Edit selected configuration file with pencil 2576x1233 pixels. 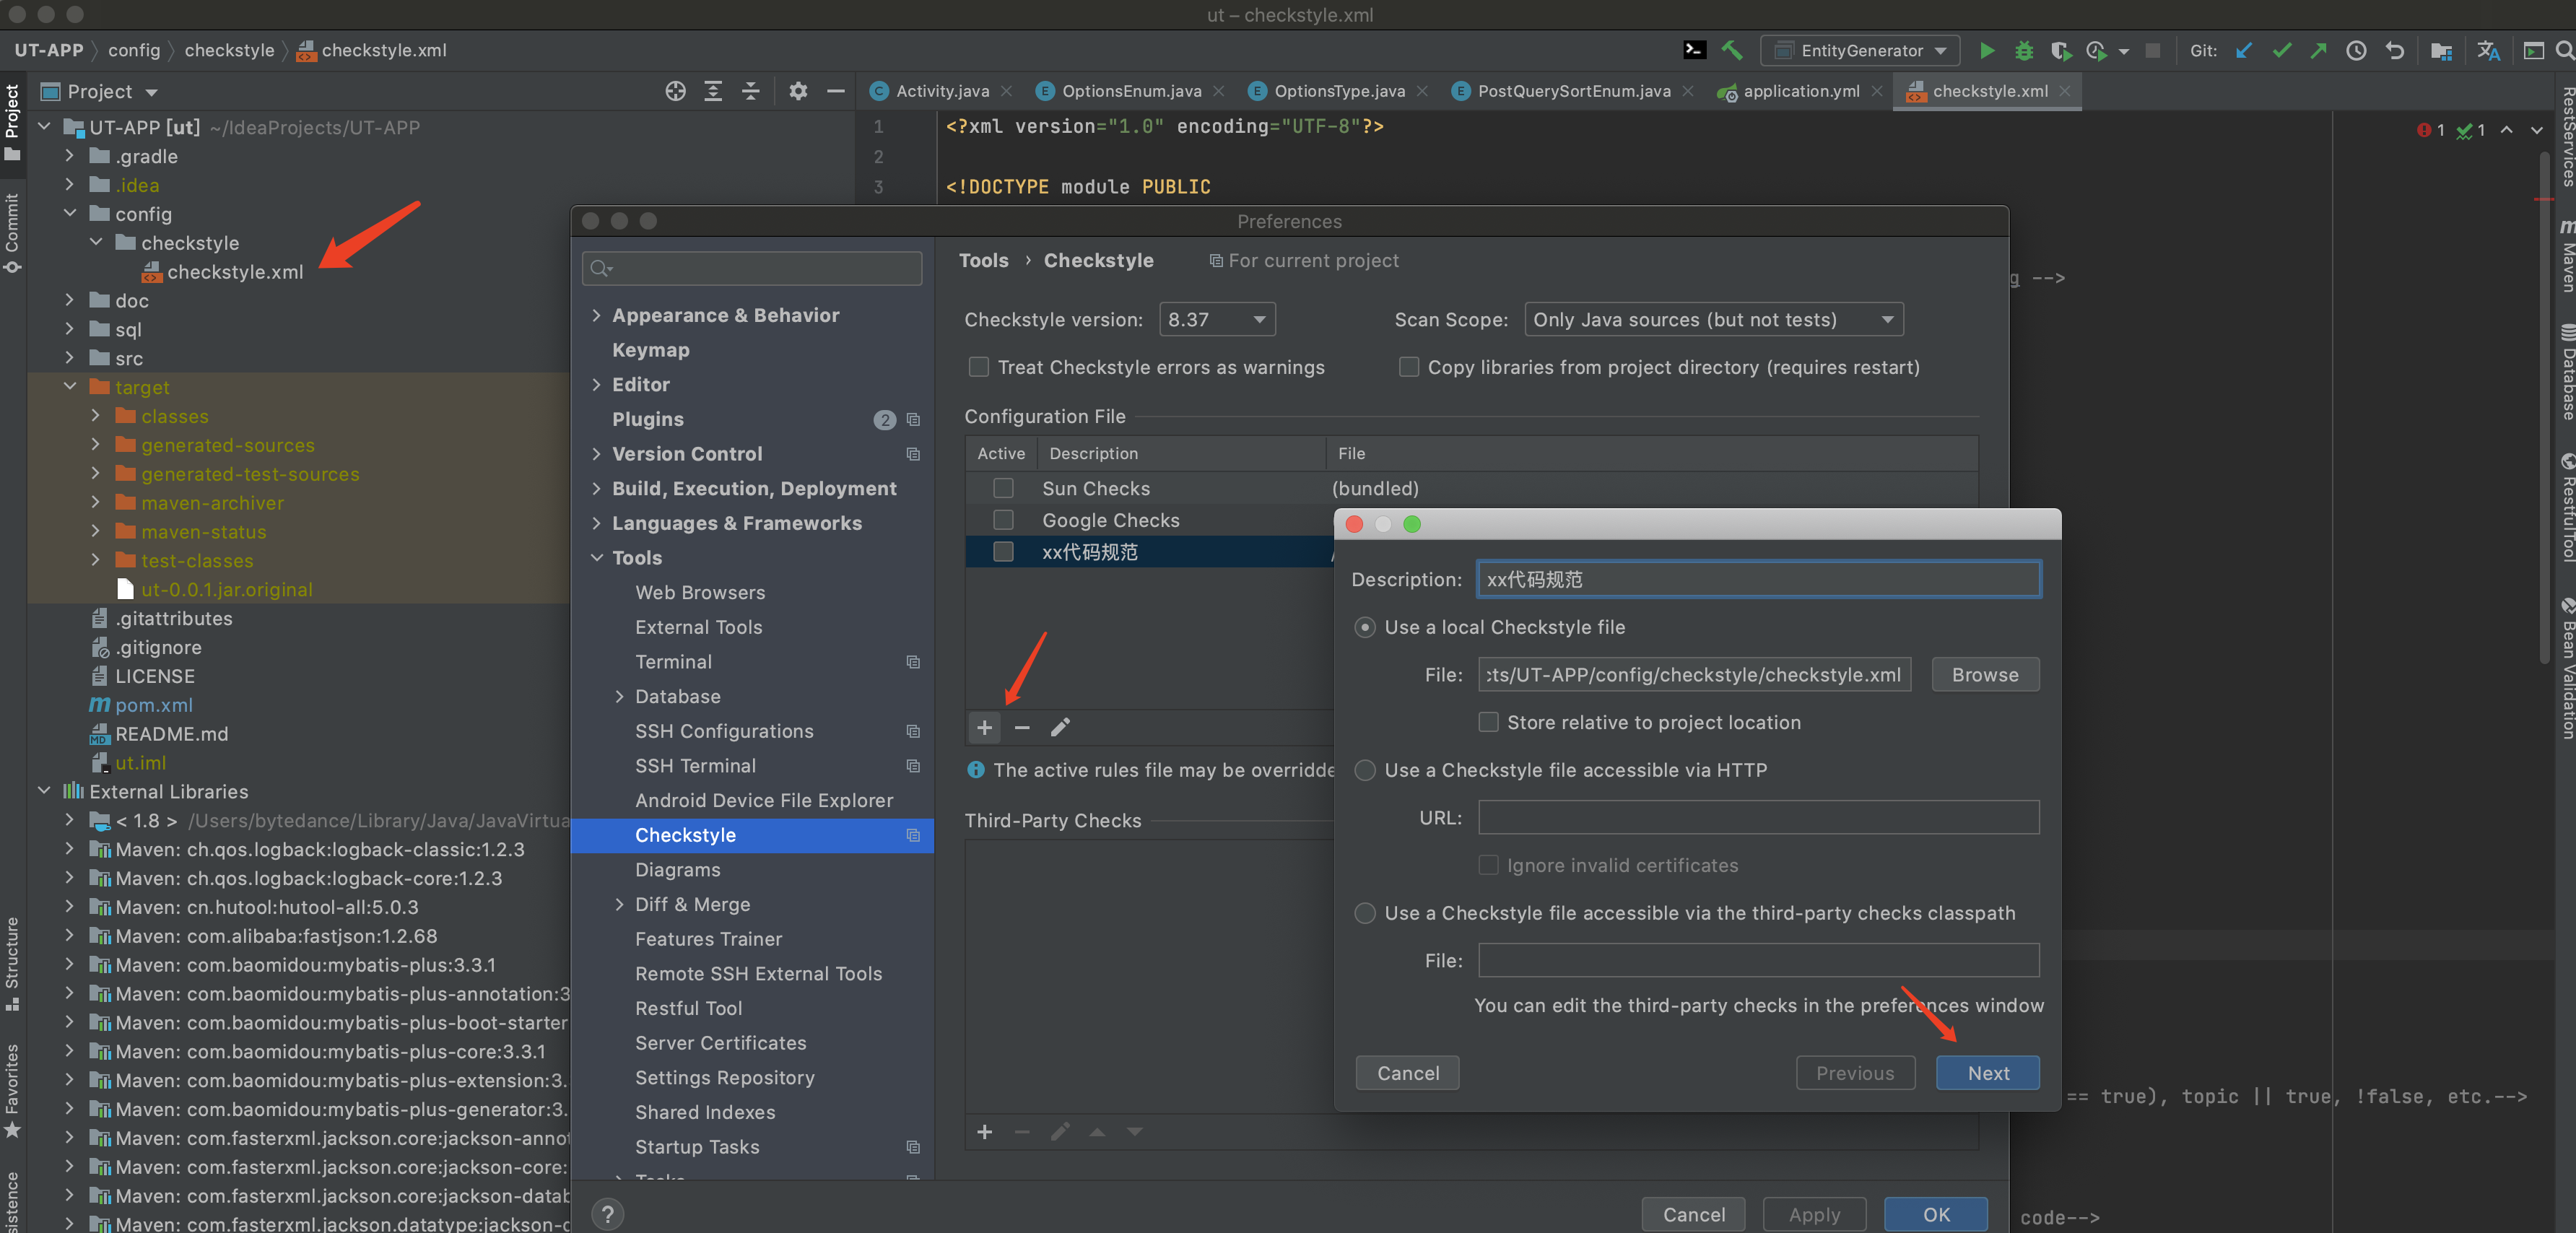click(x=1060, y=727)
